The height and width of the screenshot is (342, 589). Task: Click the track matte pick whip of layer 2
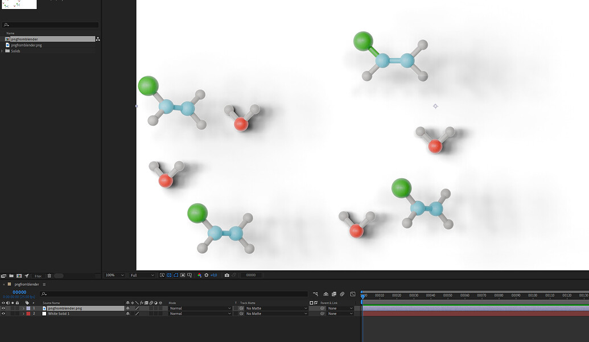(241, 314)
